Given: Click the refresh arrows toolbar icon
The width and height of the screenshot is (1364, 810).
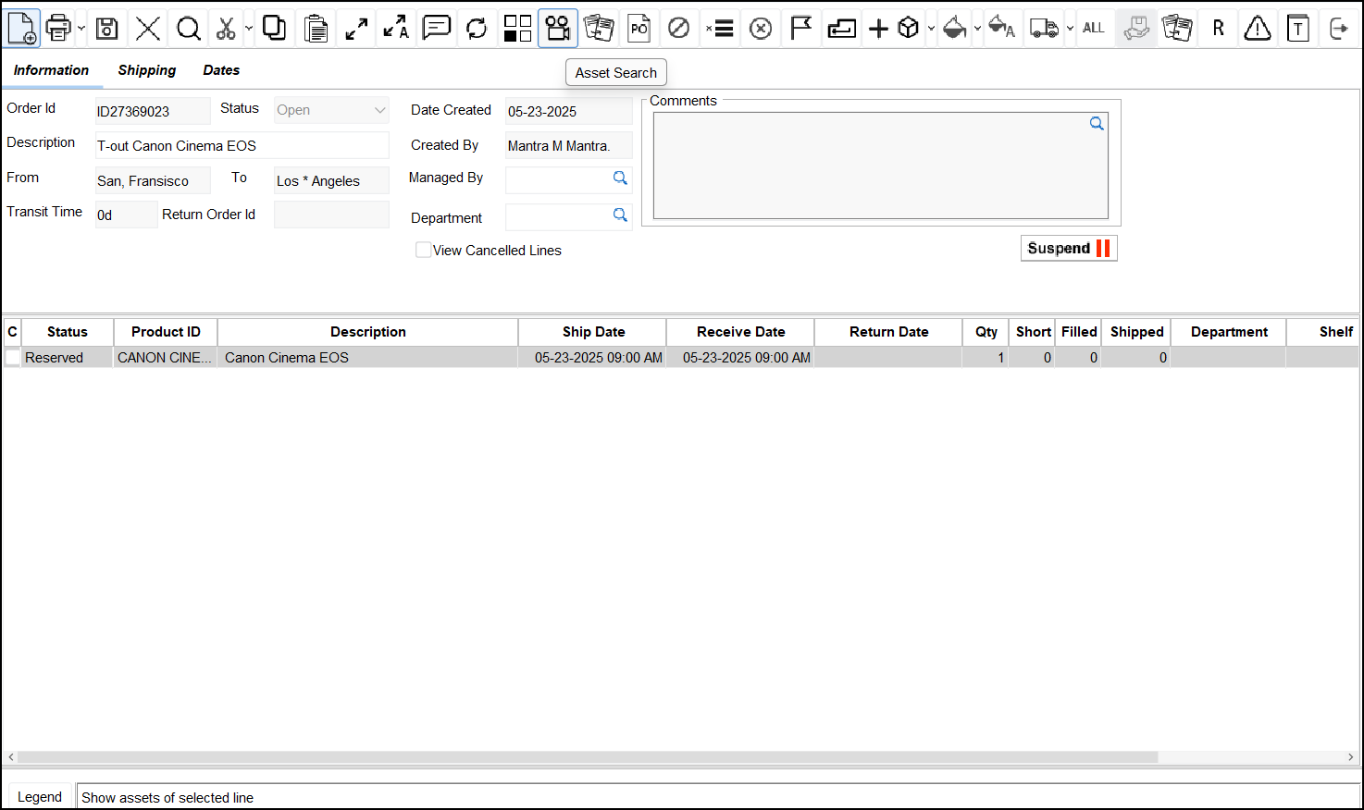Looking at the screenshot, I should [477, 29].
